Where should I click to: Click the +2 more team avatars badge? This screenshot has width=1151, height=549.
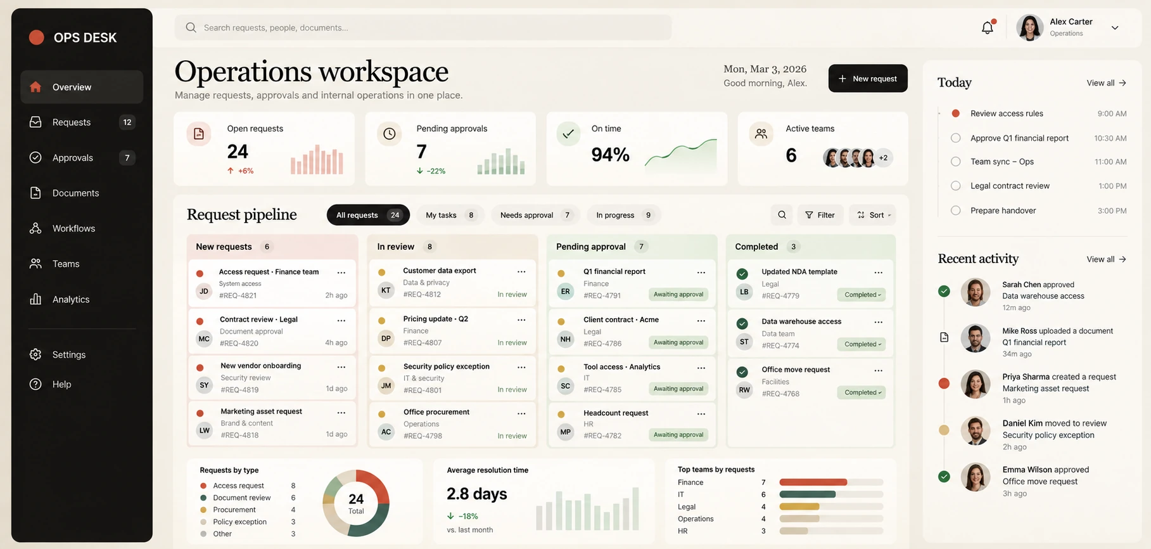click(x=884, y=158)
